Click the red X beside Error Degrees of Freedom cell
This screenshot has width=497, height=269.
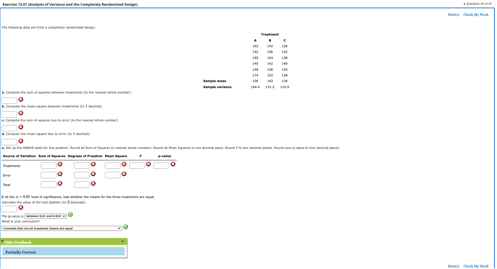tap(93, 174)
